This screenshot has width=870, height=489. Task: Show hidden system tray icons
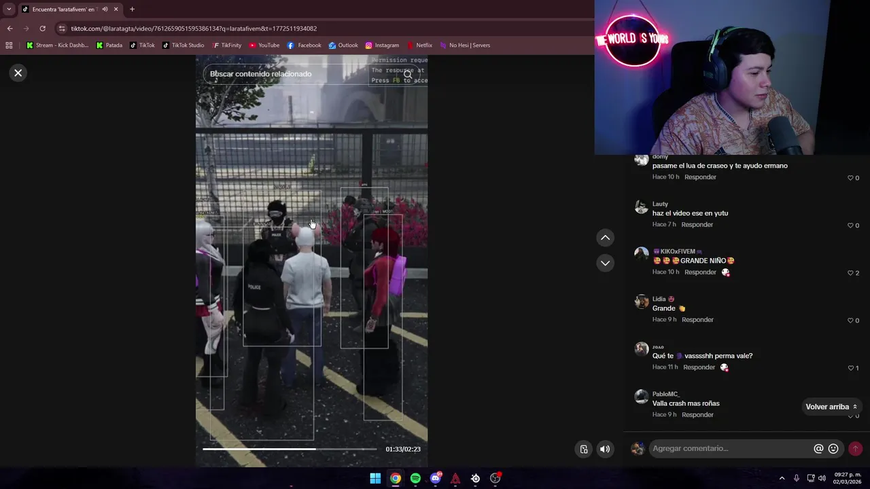(x=782, y=478)
